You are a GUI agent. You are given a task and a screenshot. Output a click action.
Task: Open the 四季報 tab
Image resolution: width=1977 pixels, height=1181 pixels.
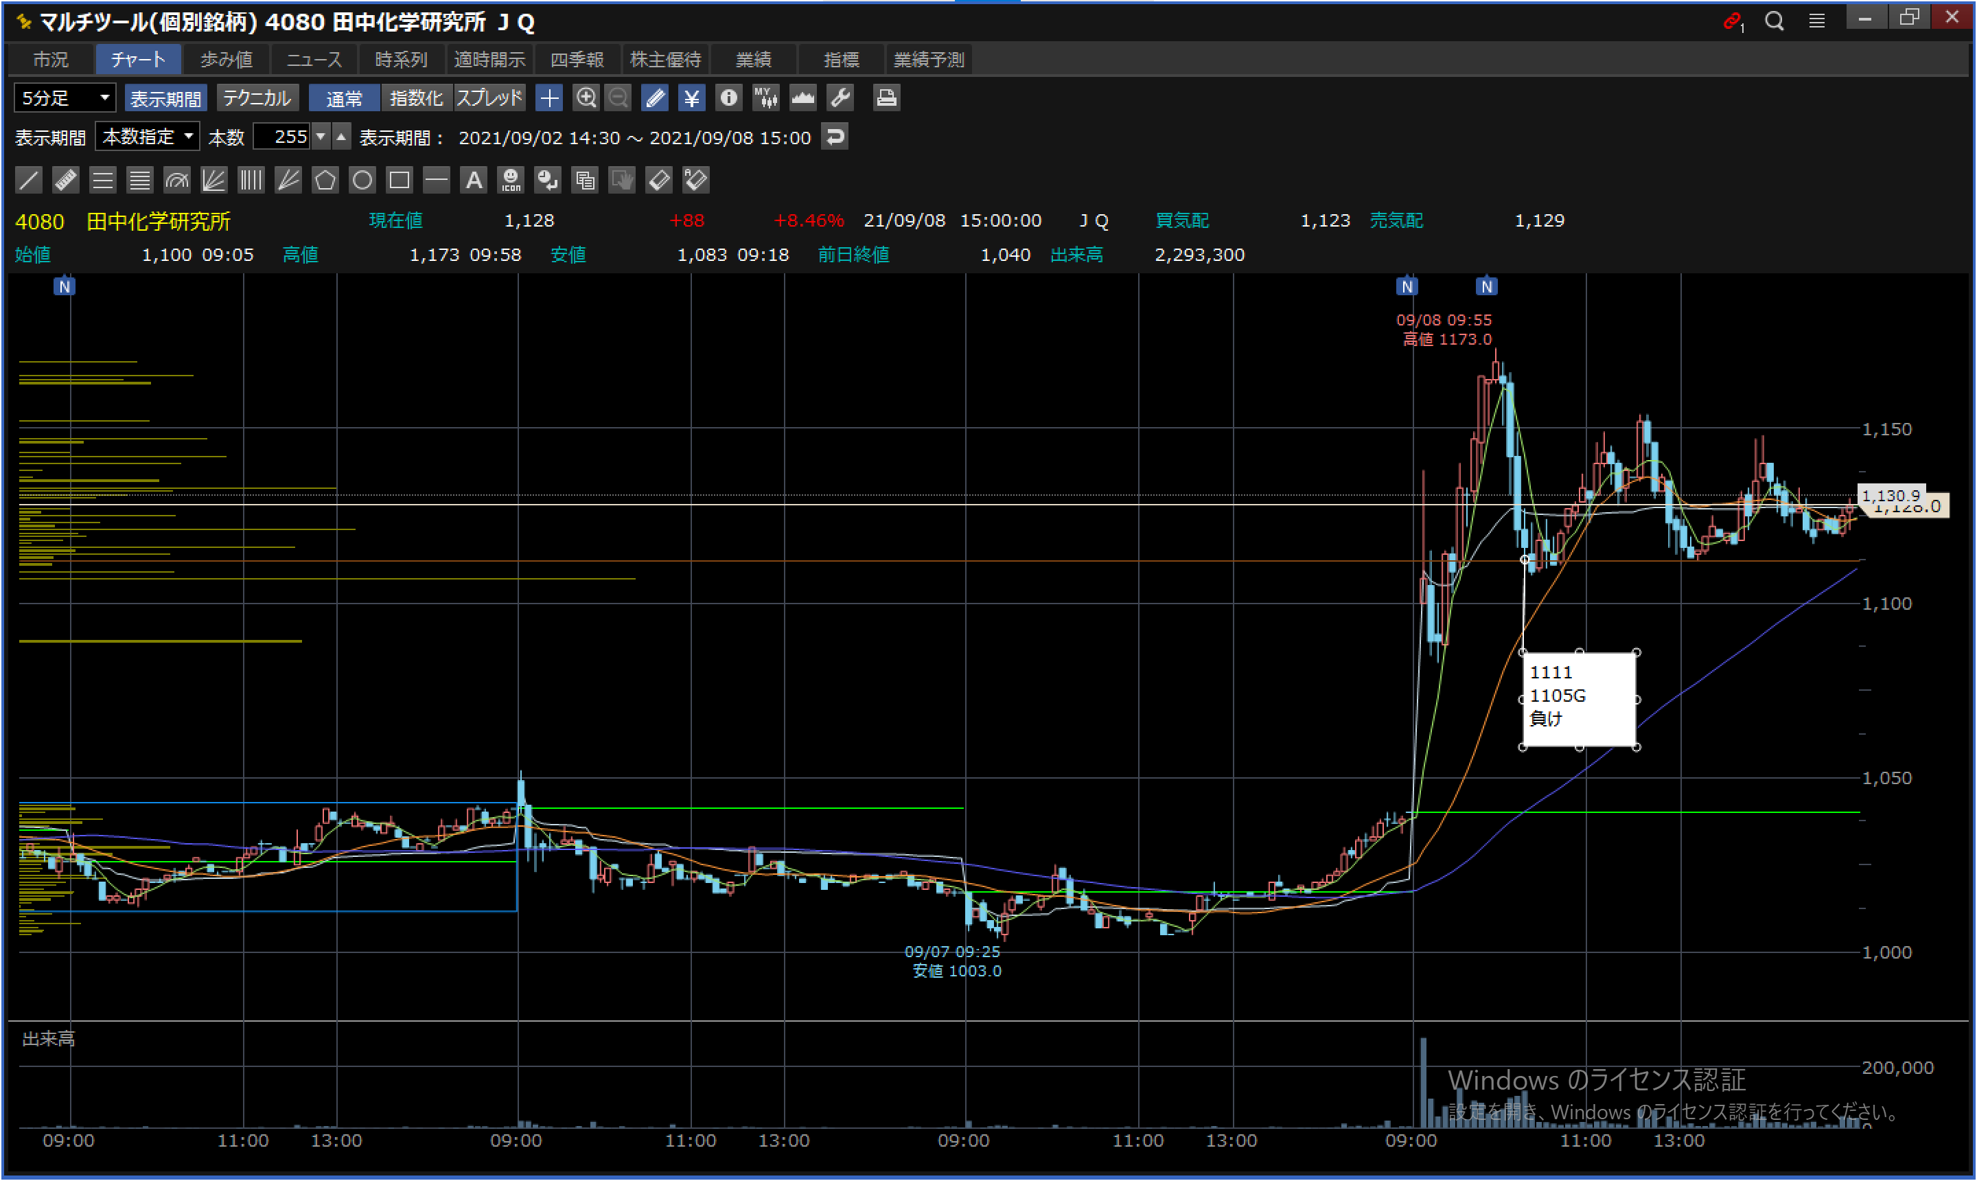577,60
